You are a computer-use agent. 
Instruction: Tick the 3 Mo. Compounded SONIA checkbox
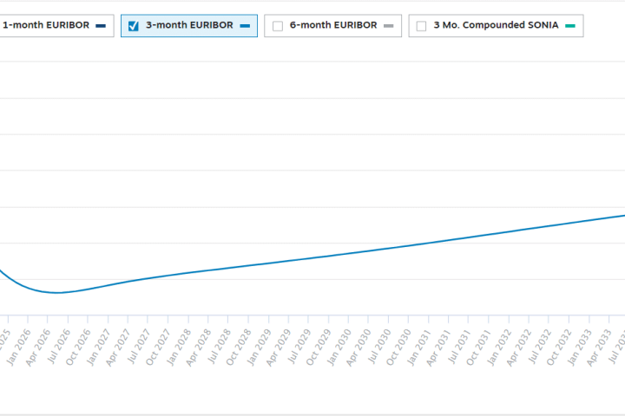(x=421, y=26)
